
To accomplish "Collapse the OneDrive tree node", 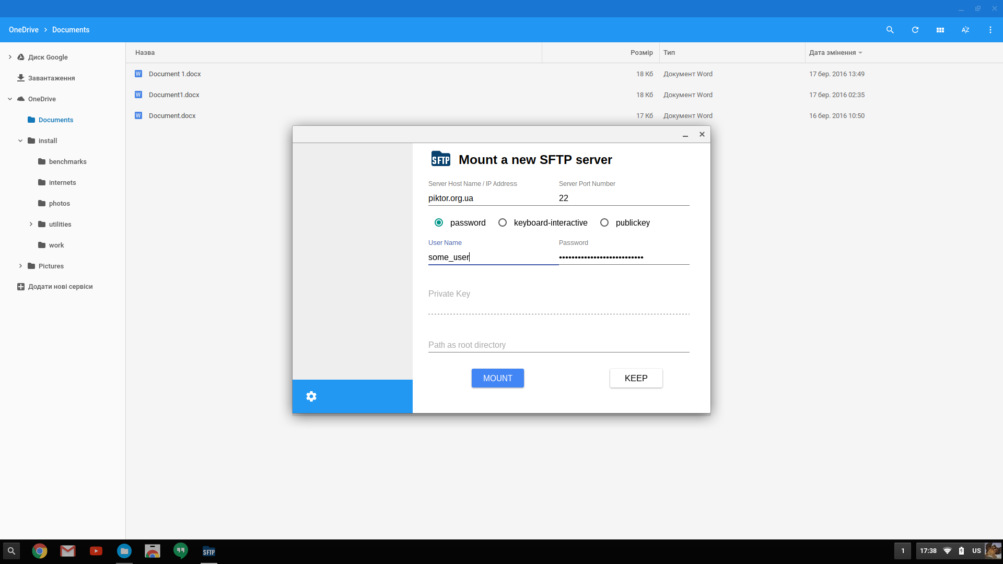I will pyautogui.click(x=10, y=99).
